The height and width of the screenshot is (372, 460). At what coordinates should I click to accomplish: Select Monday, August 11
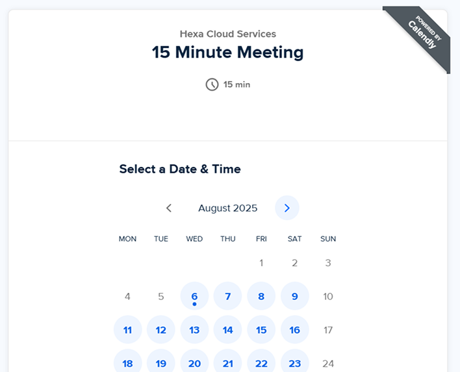[127, 330]
